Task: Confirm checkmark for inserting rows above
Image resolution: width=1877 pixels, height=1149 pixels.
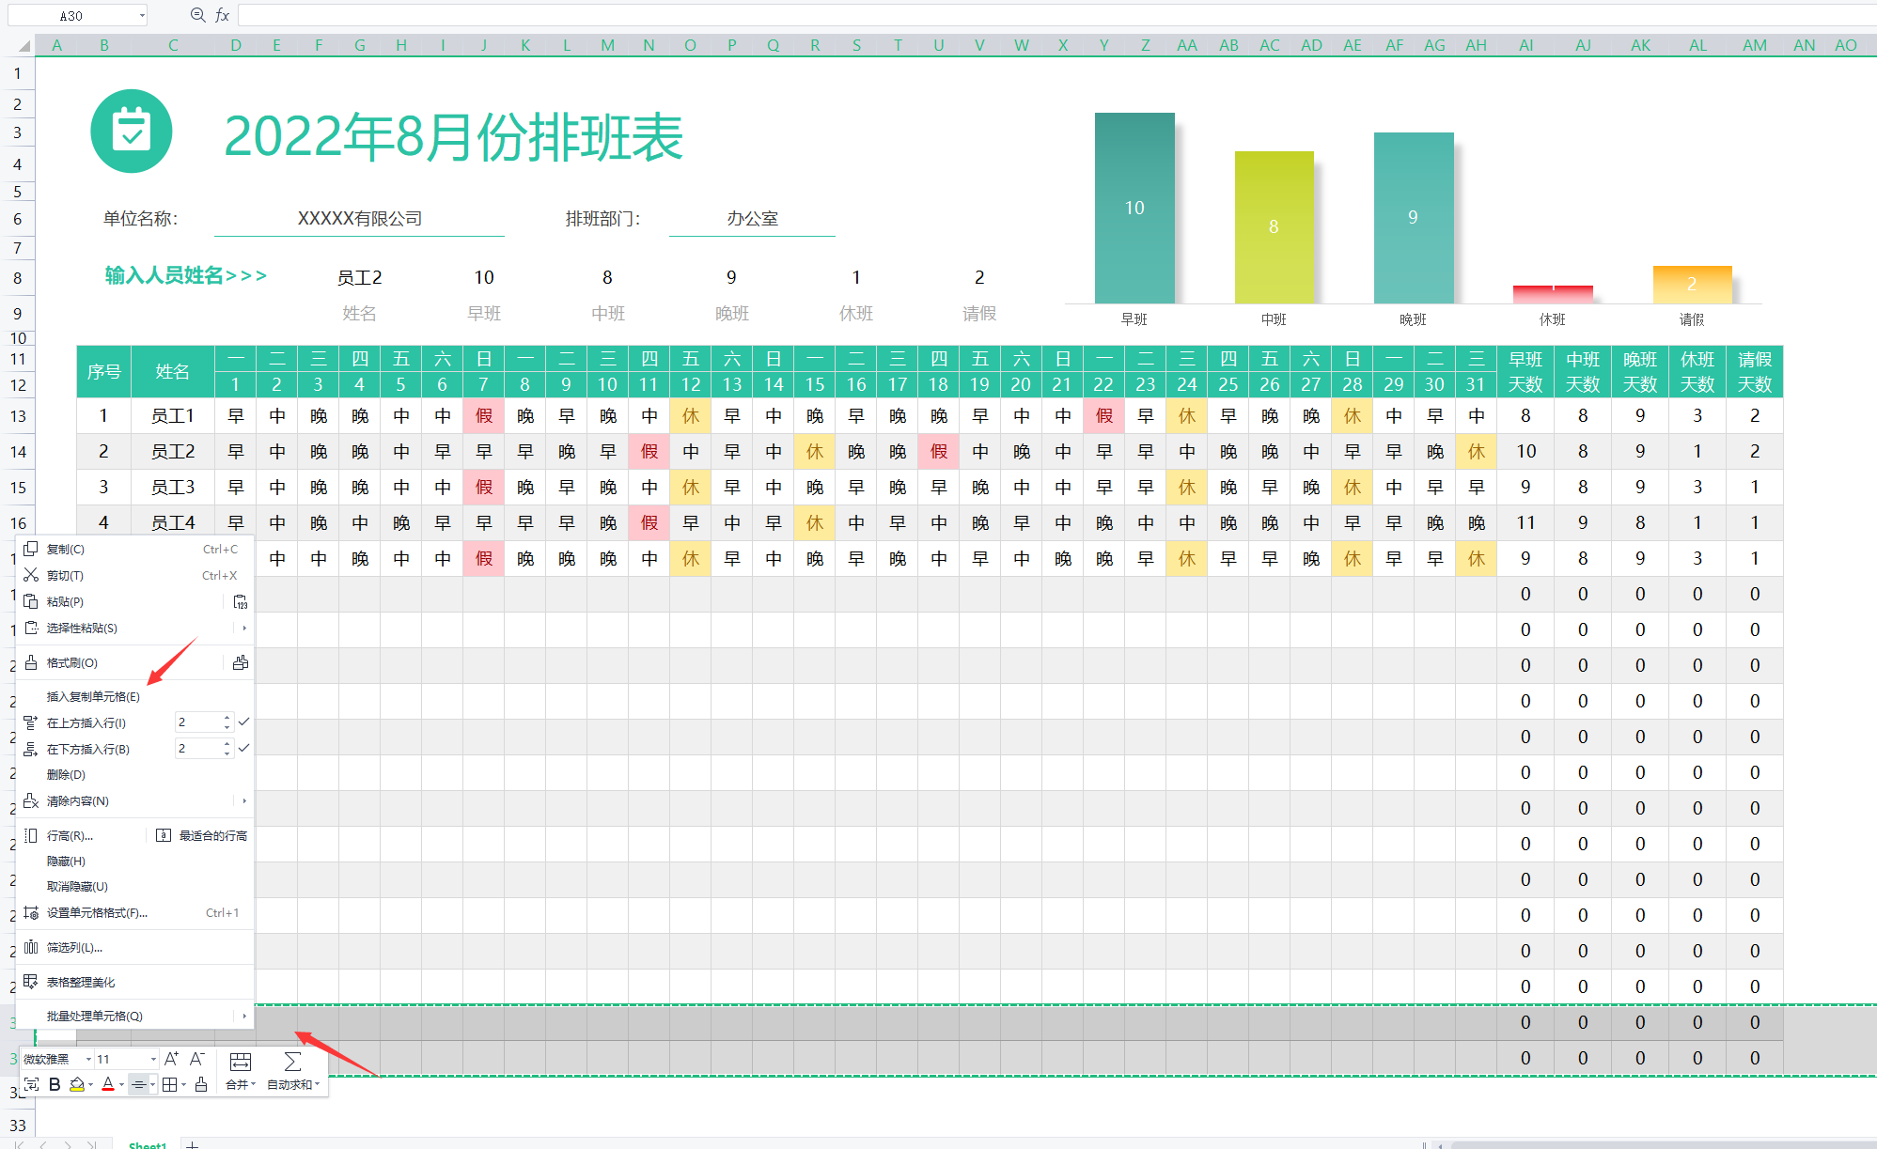Action: [243, 722]
